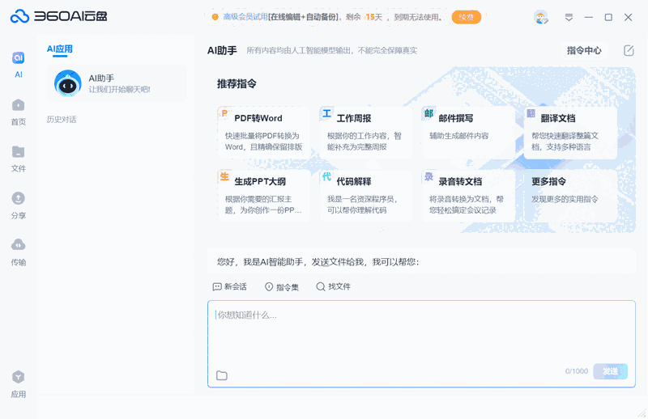The image size is (648, 419).
Task: Click the 工作周报 card icon
Action: point(326,113)
